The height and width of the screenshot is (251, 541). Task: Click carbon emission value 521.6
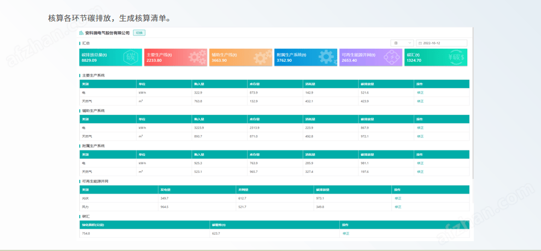[364, 92]
